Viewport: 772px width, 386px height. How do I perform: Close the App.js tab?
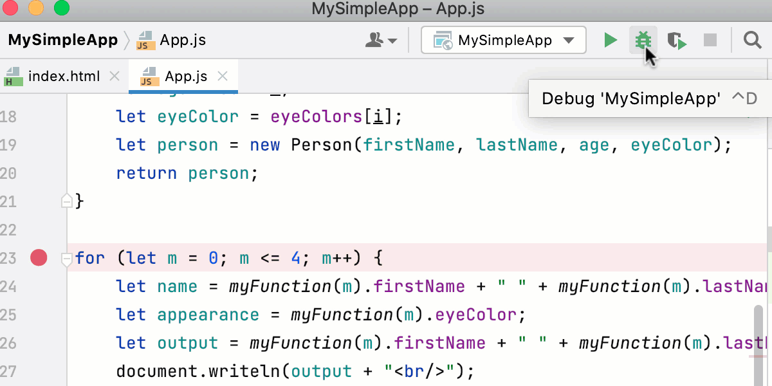point(223,77)
